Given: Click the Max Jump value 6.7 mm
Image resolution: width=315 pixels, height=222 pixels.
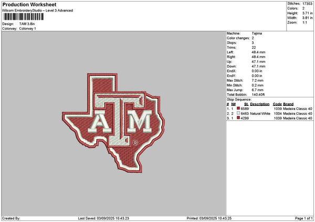Looking at the screenshot, I should click(257, 90).
